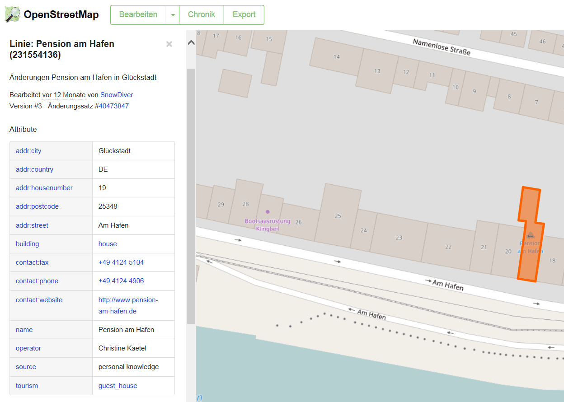
Task: Click the name key link
Action: pyautogui.click(x=24, y=330)
